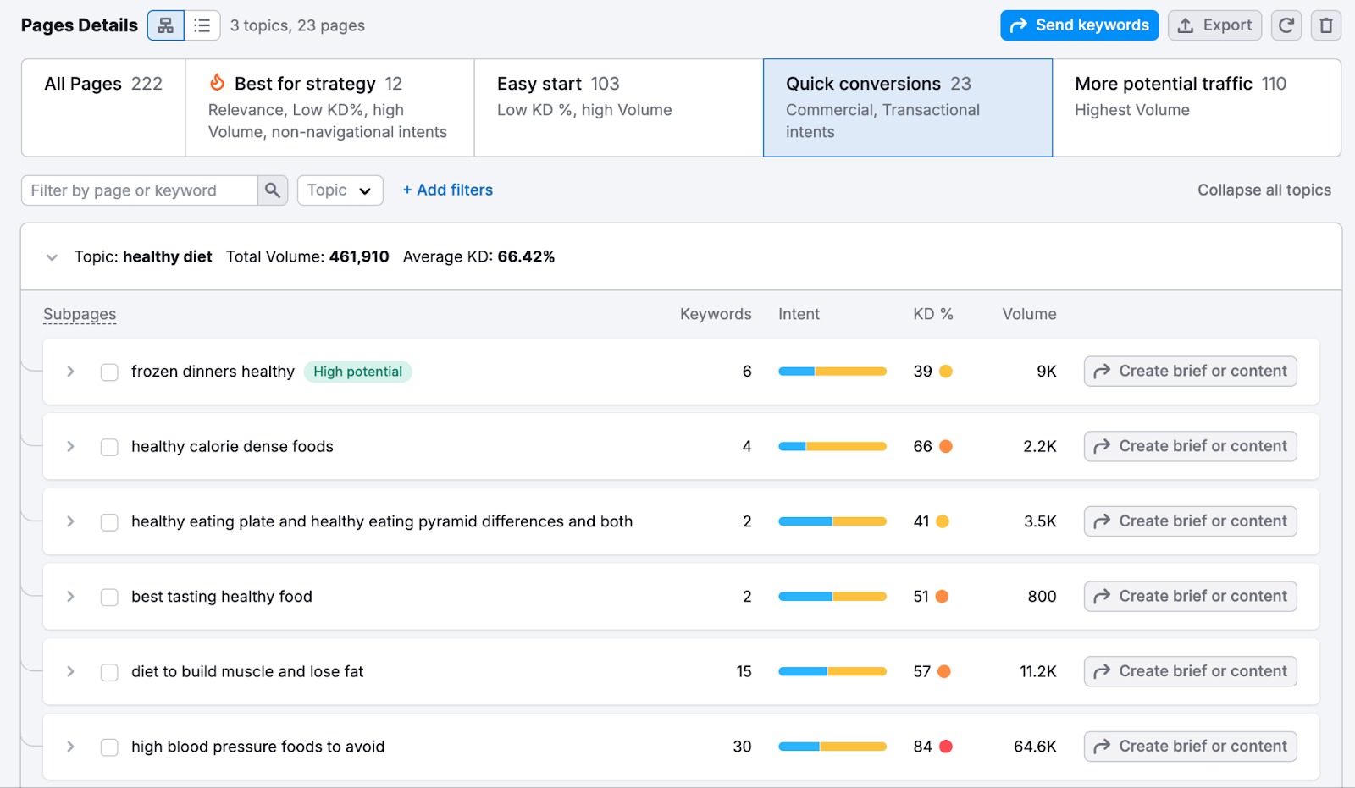This screenshot has height=788, width=1355.
Task: Collapse the healthy diet topic chevron
Action: point(52,257)
